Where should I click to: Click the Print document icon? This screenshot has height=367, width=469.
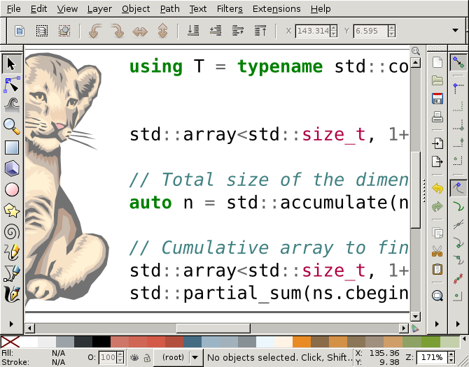click(437, 116)
